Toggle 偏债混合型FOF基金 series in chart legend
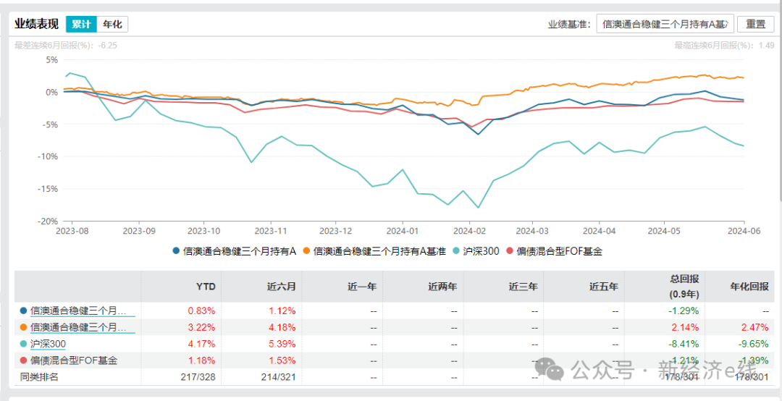782x401 pixels. point(556,251)
